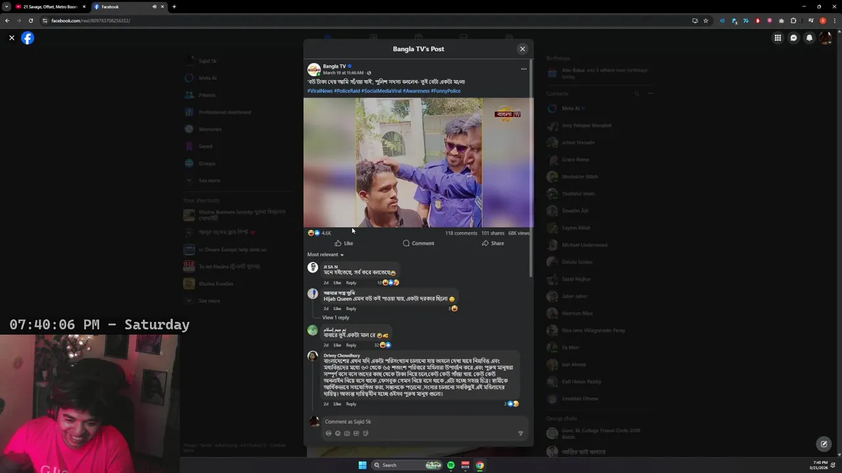Open the 118 comments link
Image resolution: width=842 pixels, height=473 pixels.
[x=461, y=233]
